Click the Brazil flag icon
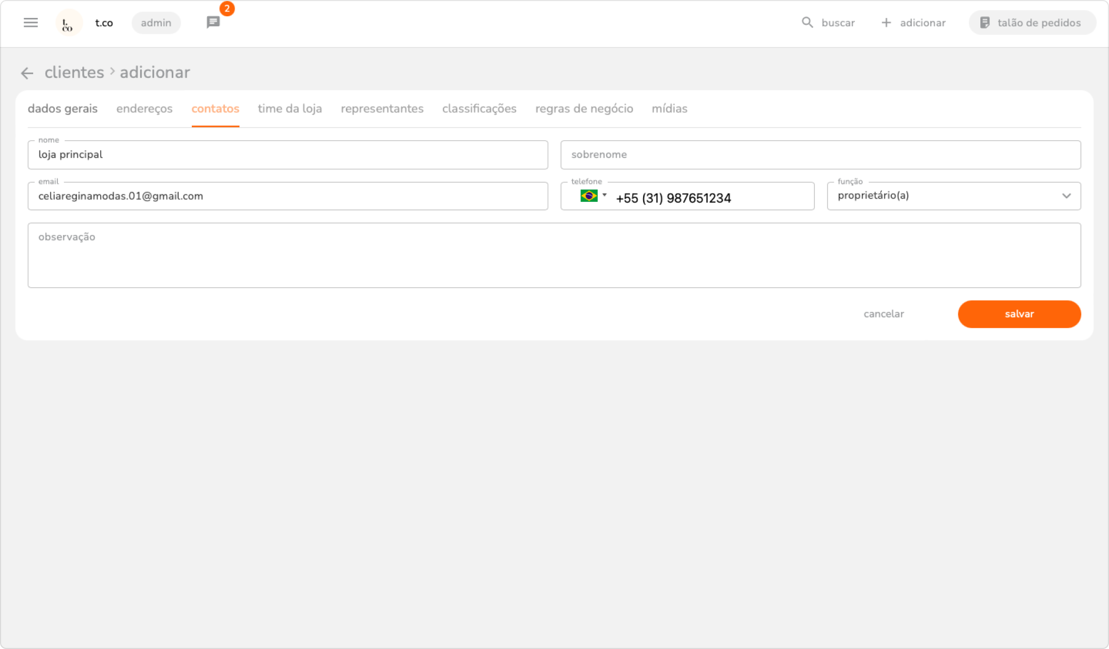The width and height of the screenshot is (1109, 649). [588, 196]
